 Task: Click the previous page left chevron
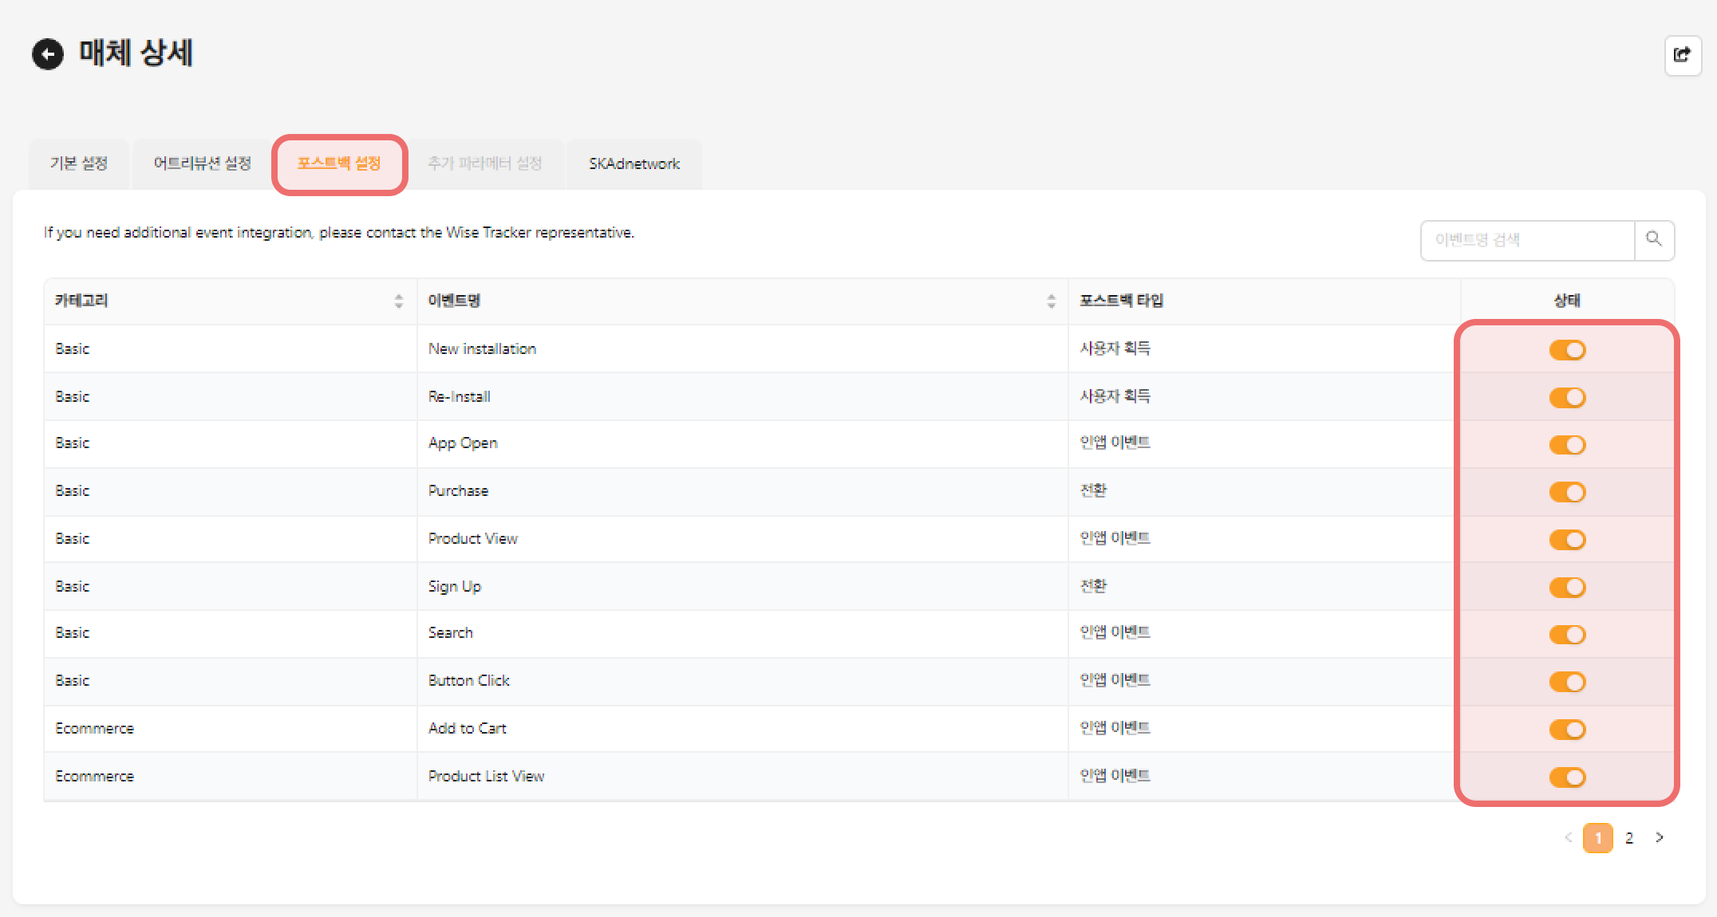coord(1568,837)
